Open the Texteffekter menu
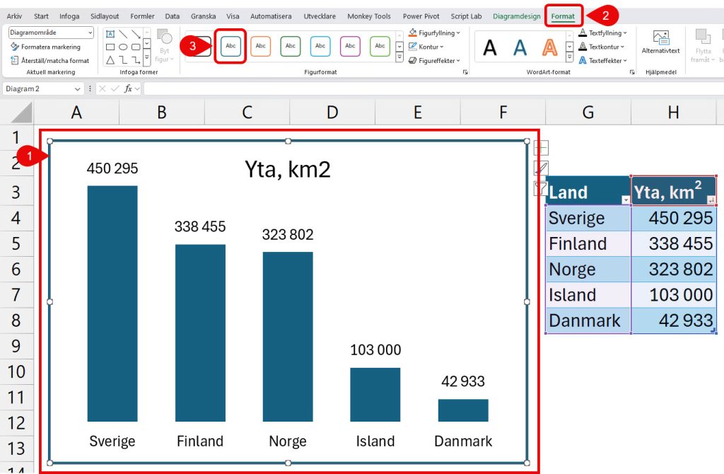The height and width of the screenshot is (474, 724). click(603, 61)
